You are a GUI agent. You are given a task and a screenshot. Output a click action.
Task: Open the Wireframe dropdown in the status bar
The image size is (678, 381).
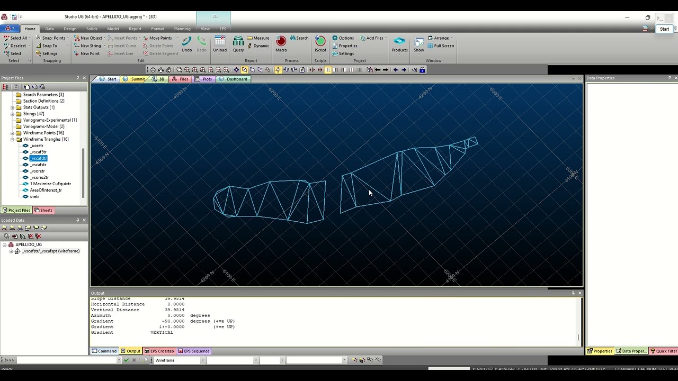click(202, 360)
